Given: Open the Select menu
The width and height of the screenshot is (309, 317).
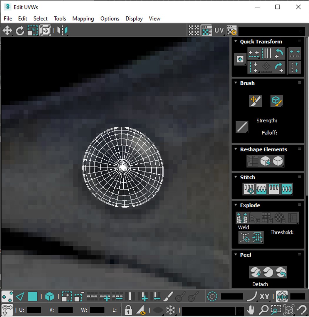Looking at the screenshot, I should 41,18.
